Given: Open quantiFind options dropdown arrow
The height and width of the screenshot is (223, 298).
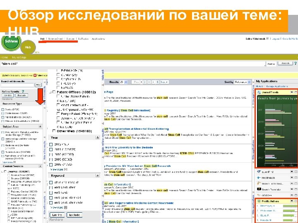Looking at the screenshot, I should pyautogui.click(x=292, y=172).
